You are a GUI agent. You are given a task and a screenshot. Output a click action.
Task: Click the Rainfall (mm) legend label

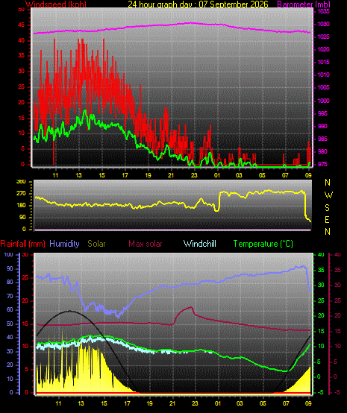[23, 244]
